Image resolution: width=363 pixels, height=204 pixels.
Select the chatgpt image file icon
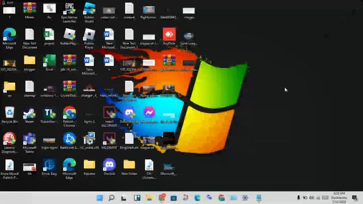coord(89,90)
